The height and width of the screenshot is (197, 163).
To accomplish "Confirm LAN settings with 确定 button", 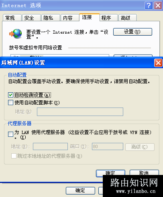I will click(x=110, y=173).
